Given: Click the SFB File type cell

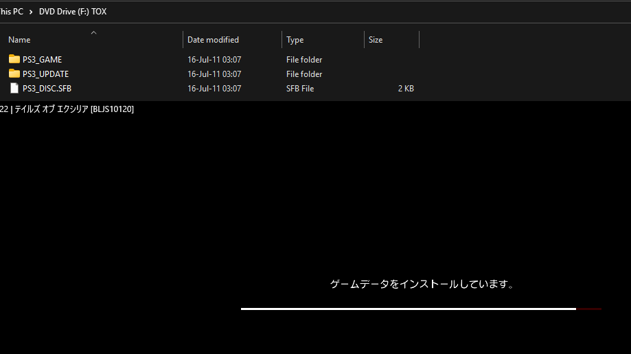Looking at the screenshot, I should [300, 89].
